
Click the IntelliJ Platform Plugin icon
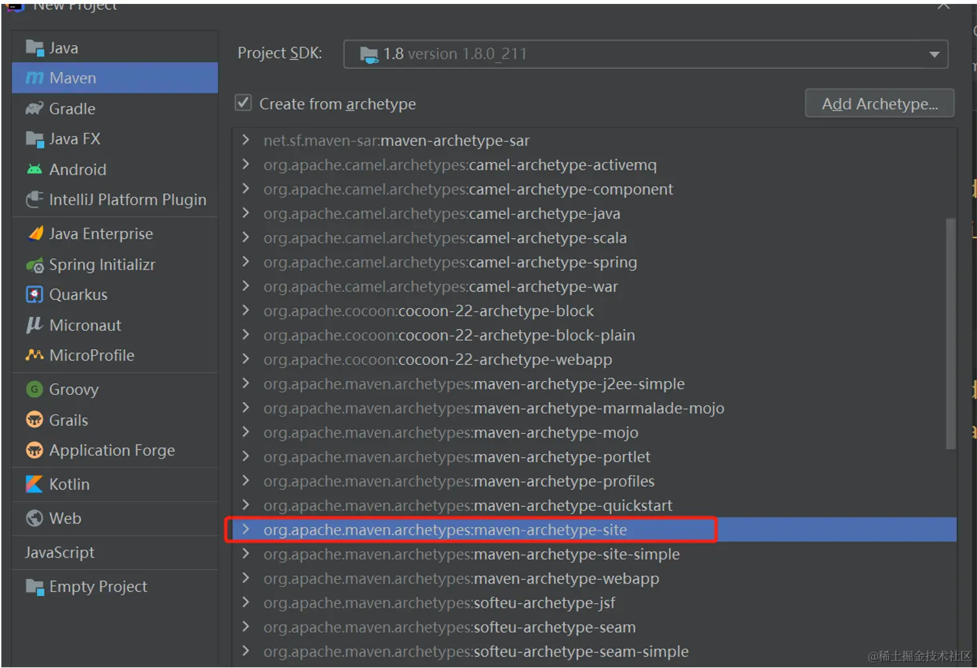pyautogui.click(x=34, y=199)
